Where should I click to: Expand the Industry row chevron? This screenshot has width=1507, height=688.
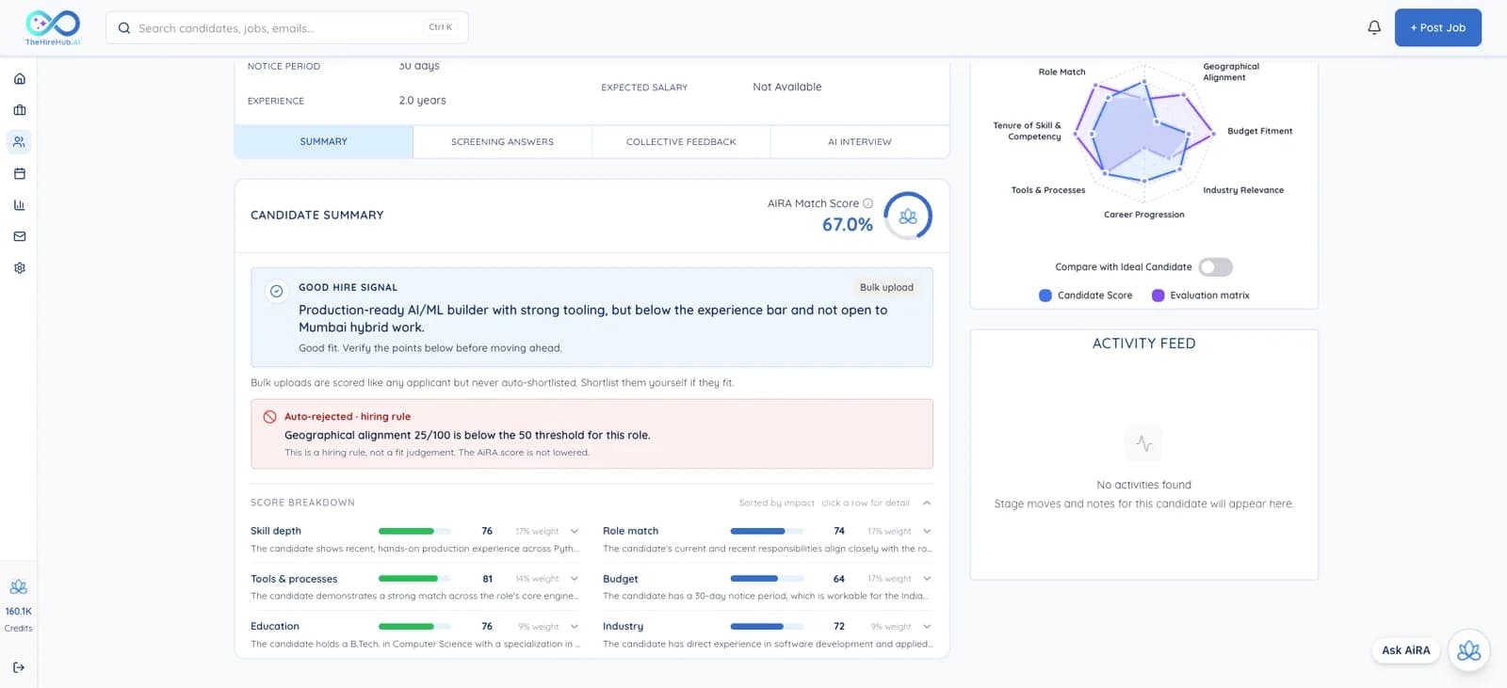[x=927, y=626]
